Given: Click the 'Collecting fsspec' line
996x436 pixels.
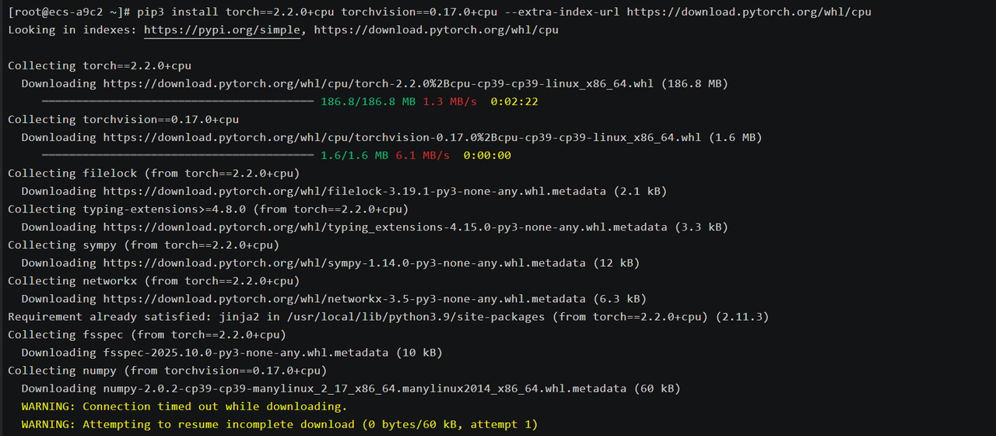Looking at the screenshot, I should pos(147,335).
